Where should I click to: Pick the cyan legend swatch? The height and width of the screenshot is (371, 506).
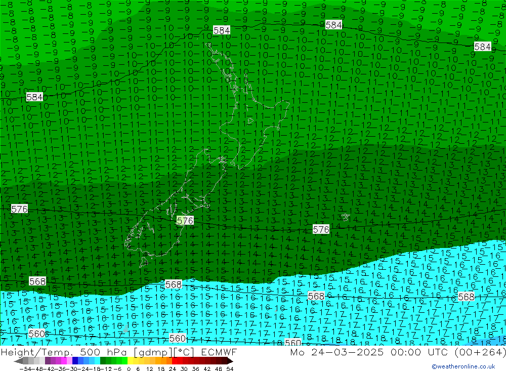pos(97,361)
